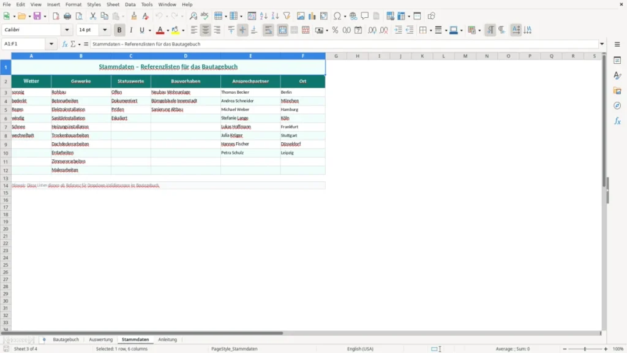
Task: Zoom out with minus button
Action: 565,349
